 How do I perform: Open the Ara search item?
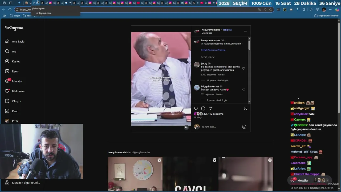[x=11, y=51]
